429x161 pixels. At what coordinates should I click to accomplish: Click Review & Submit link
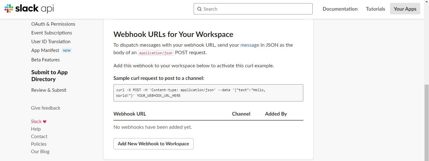(49, 90)
